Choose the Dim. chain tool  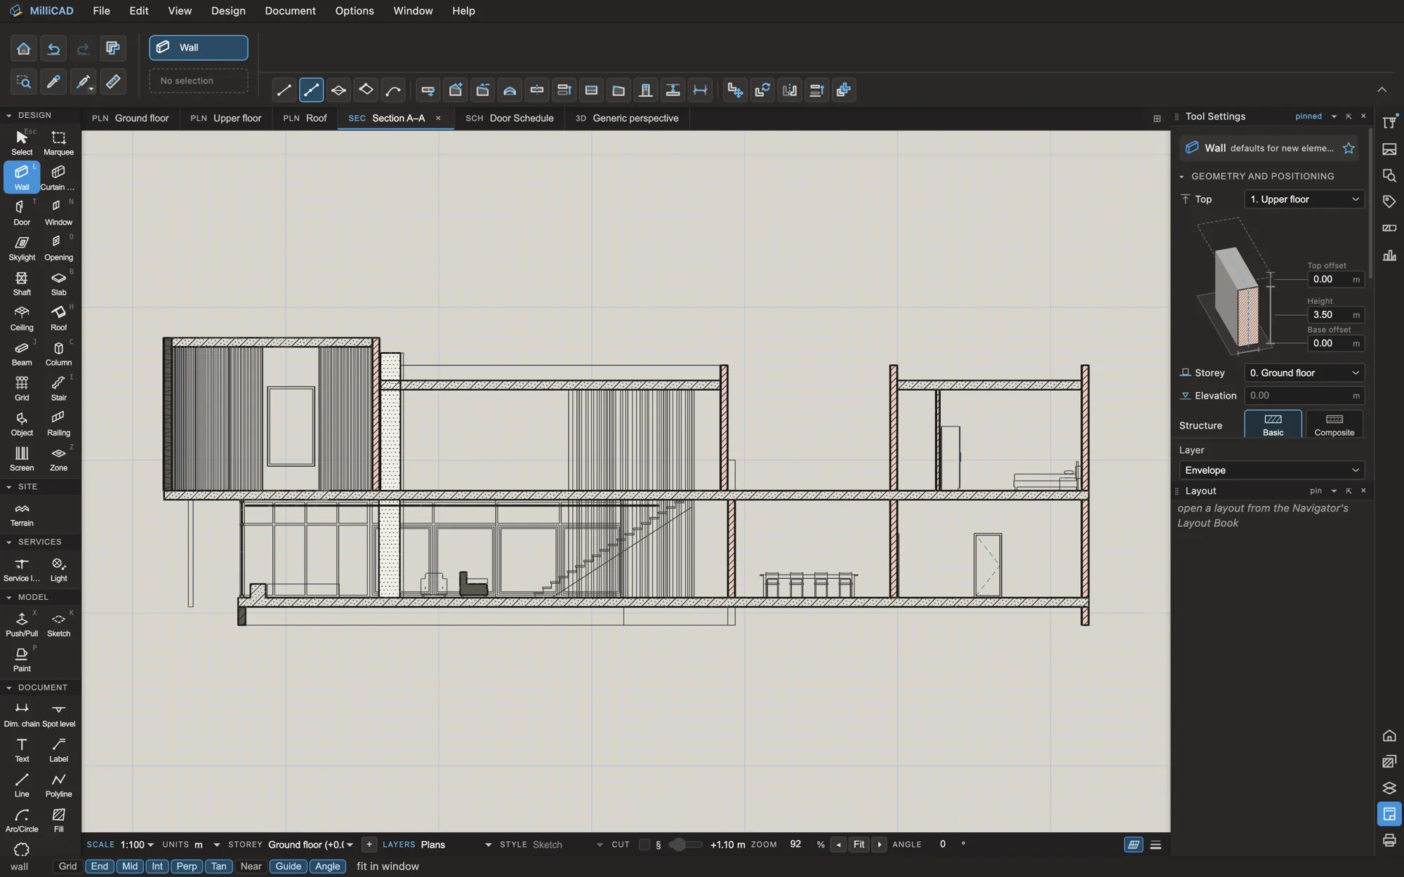(22, 714)
